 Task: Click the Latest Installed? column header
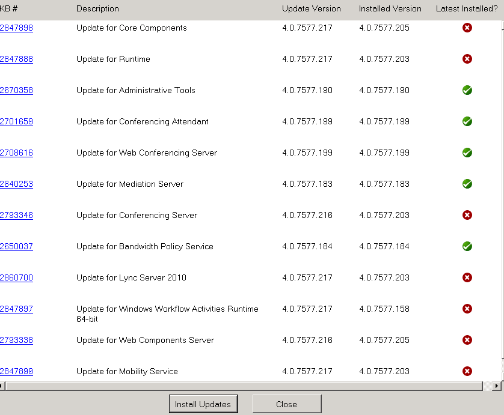(x=467, y=8)
